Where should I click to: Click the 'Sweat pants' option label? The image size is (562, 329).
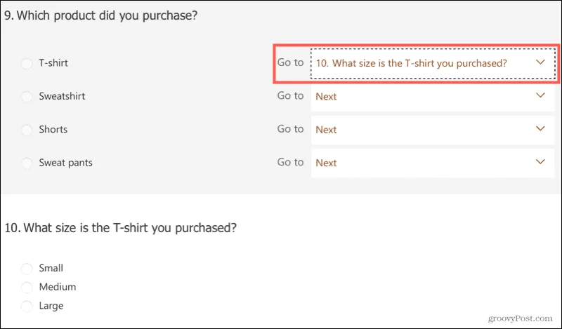coord(65,163)
